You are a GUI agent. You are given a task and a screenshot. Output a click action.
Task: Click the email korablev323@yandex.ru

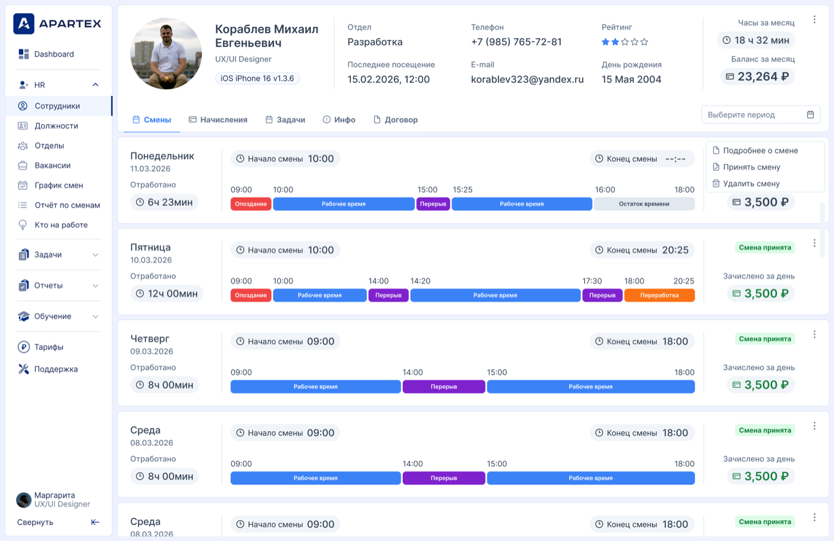527,79
